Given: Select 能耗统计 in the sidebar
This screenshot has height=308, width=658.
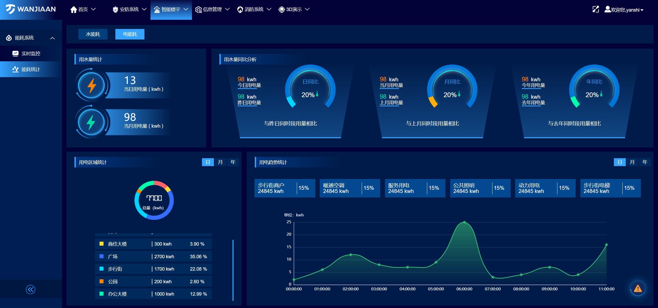Looking at the screenshot, I should (x=31, y=69).
